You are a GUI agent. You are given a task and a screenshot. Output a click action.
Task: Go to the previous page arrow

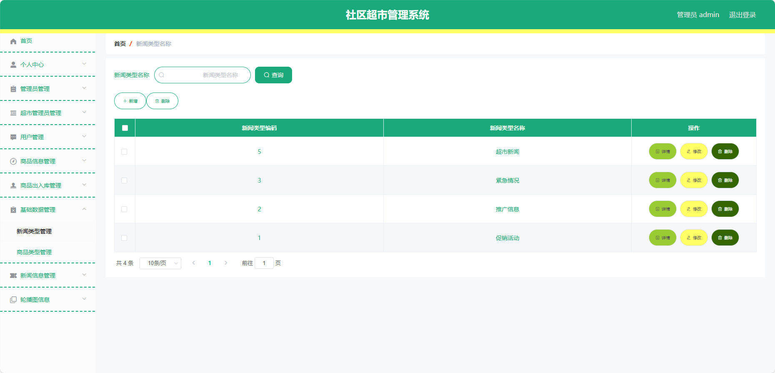[194, 263]
